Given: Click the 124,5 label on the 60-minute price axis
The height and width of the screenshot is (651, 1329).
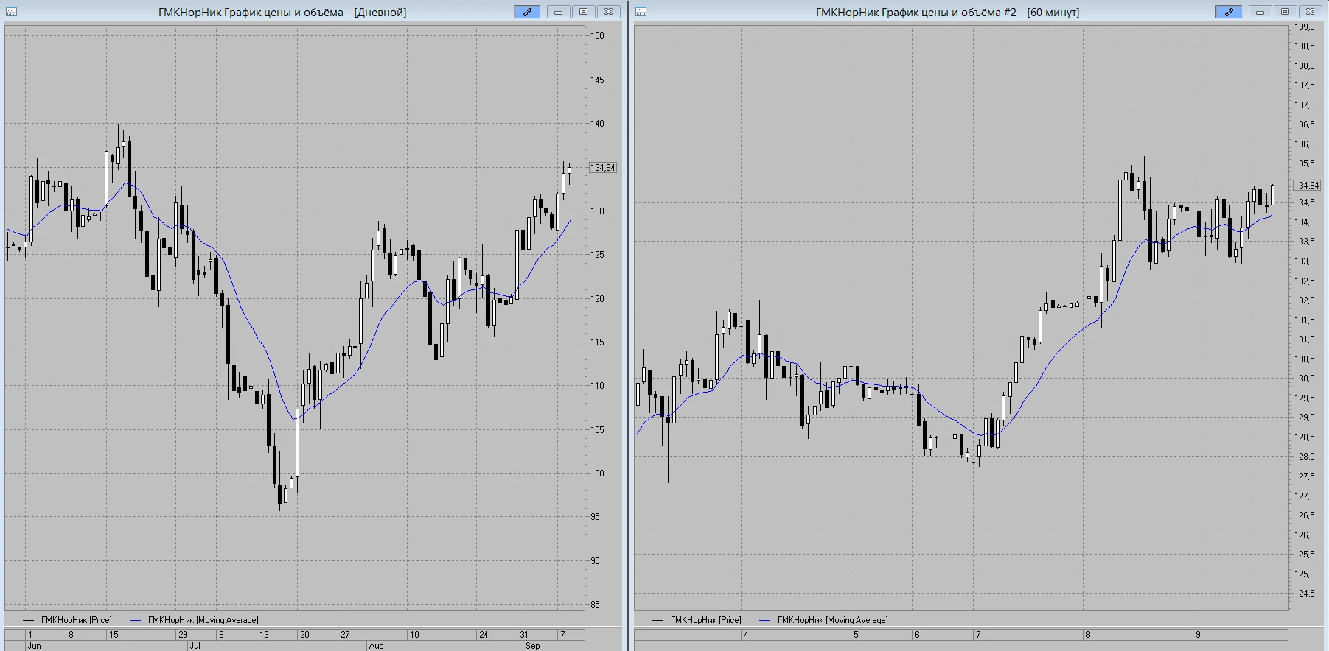Looking at the screenshot, I should pyautogui.click(x=1305, y=594).
